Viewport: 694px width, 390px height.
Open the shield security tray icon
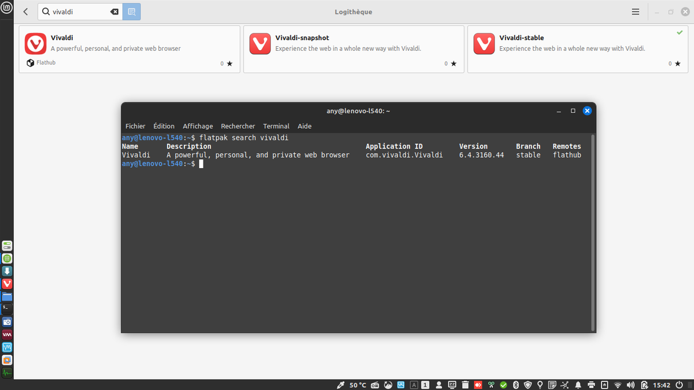528,385
